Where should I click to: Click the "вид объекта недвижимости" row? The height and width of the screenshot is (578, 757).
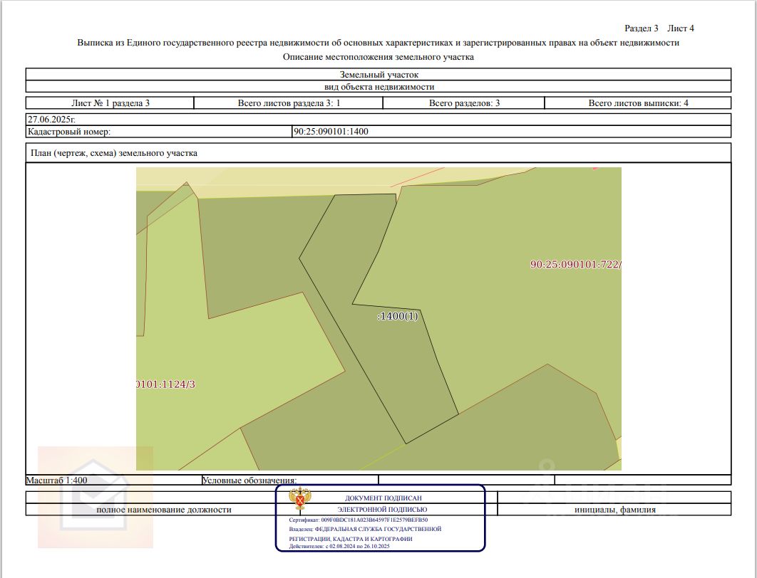(x=378, y=86)
